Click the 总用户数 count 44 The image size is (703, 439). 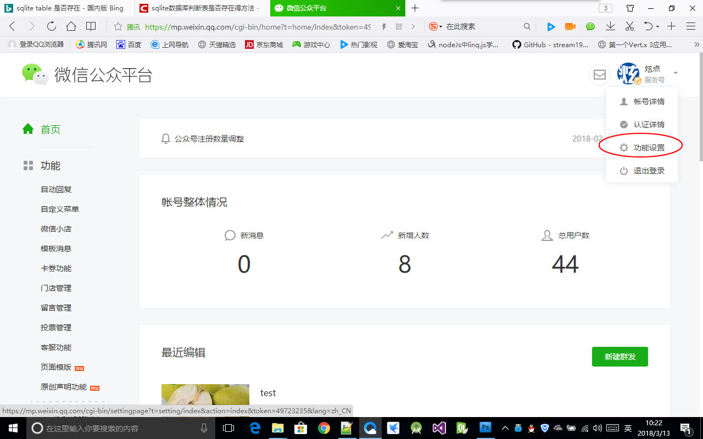point(565,264)
